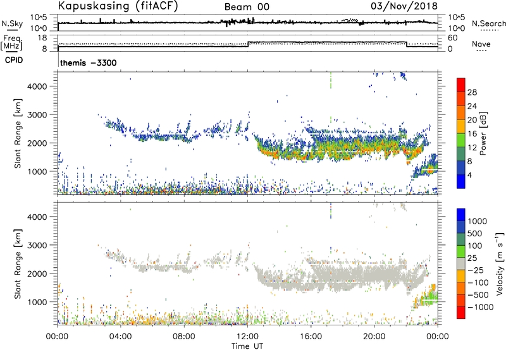Image resolution: width=506 pixels, height=350 pixels.
Task: Click the date '03/Nov/2018'
Action: (404, 6)
